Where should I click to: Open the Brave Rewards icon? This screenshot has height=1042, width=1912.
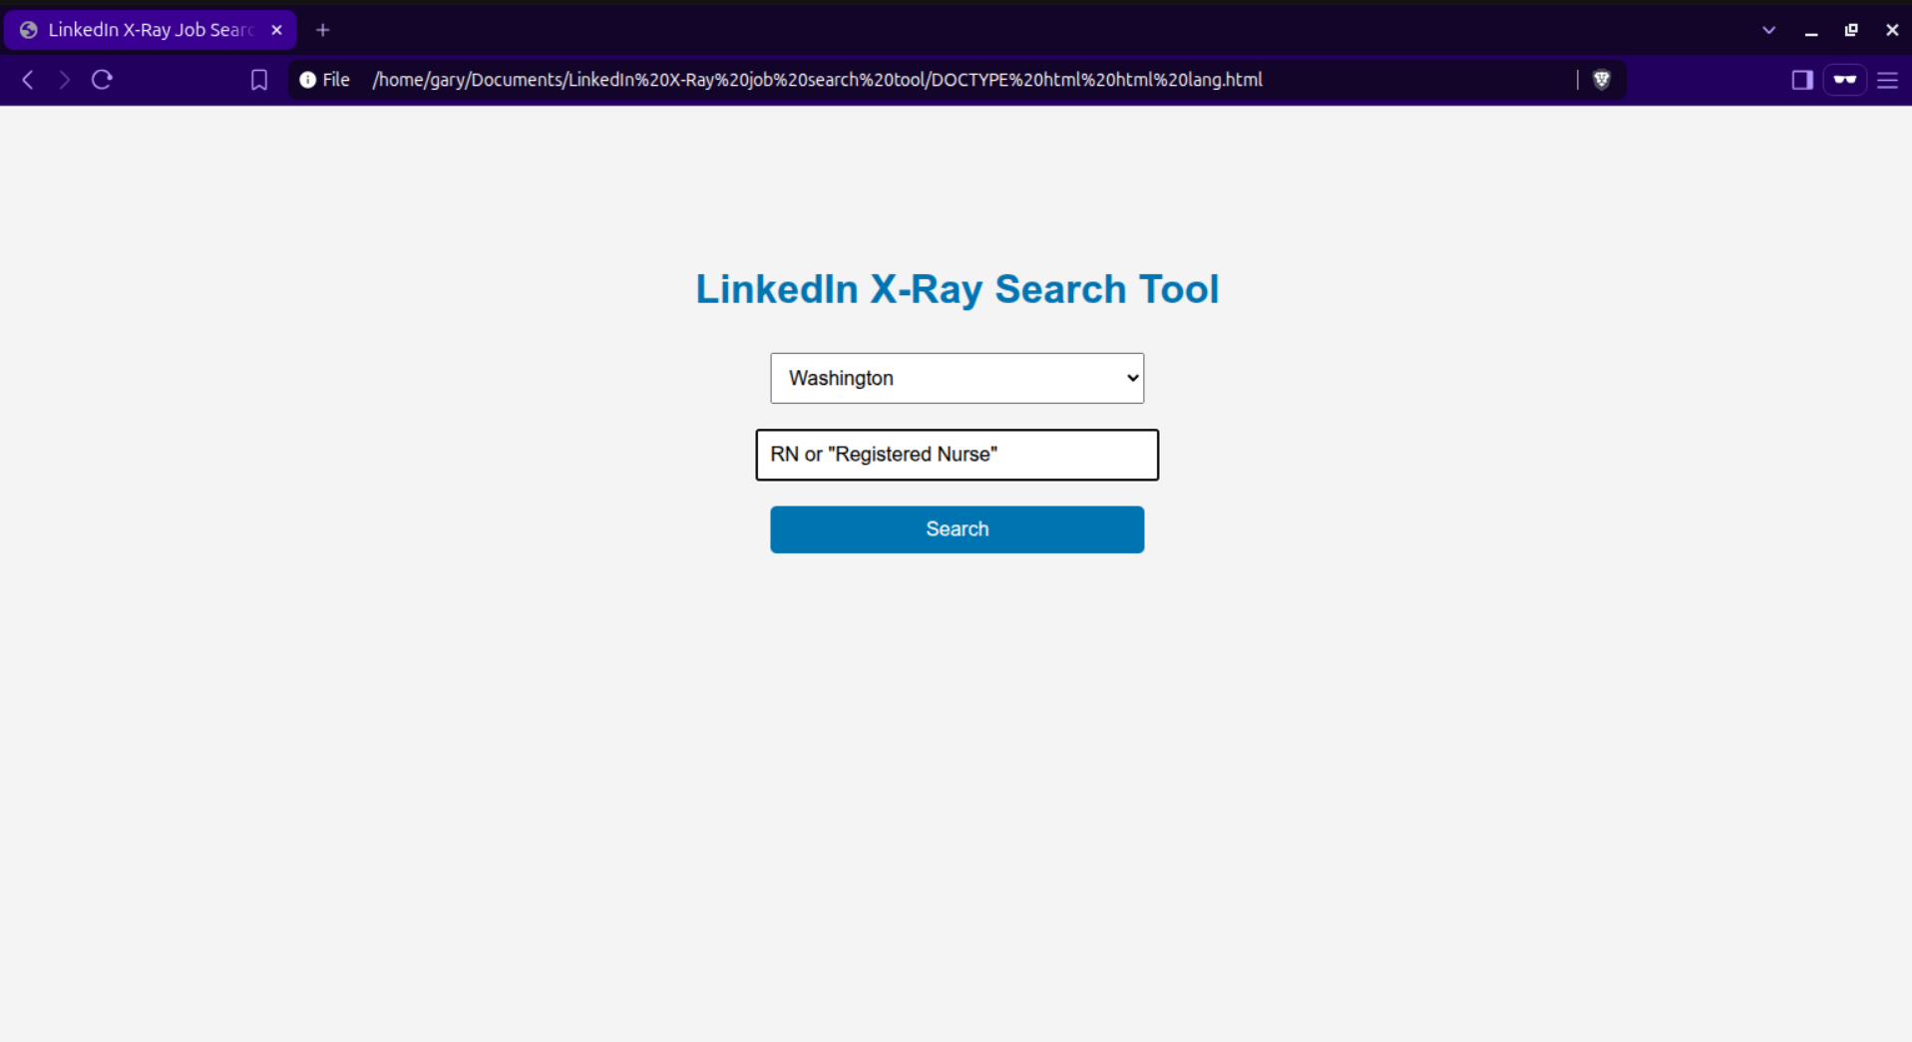tap(1844, 80)
